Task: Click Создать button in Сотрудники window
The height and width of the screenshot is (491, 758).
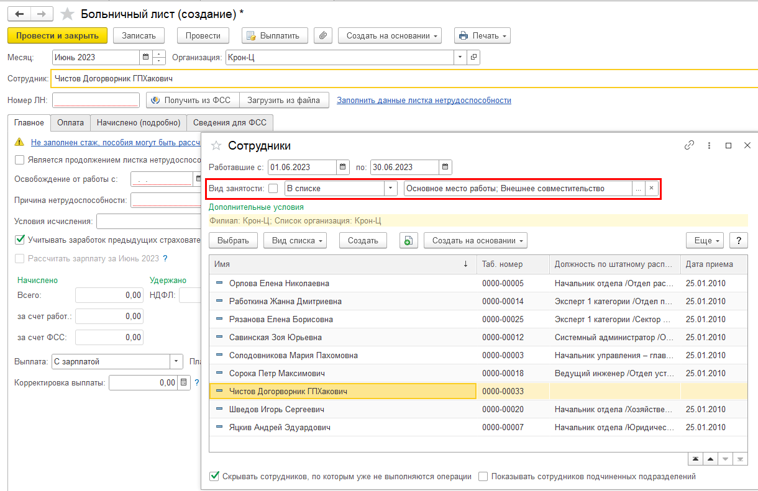Action: 363,241
